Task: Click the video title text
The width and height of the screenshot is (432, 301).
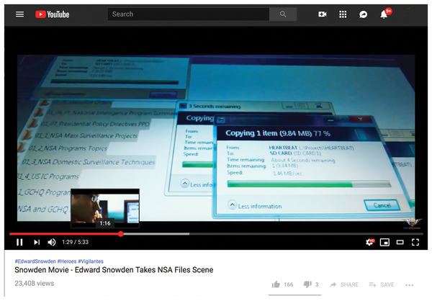Action: click(x=114, y=269)
